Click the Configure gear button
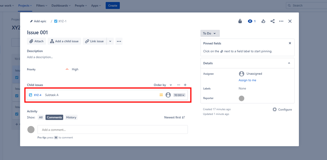This screenshot has height=160, width=327. click(x=282, y=110)
